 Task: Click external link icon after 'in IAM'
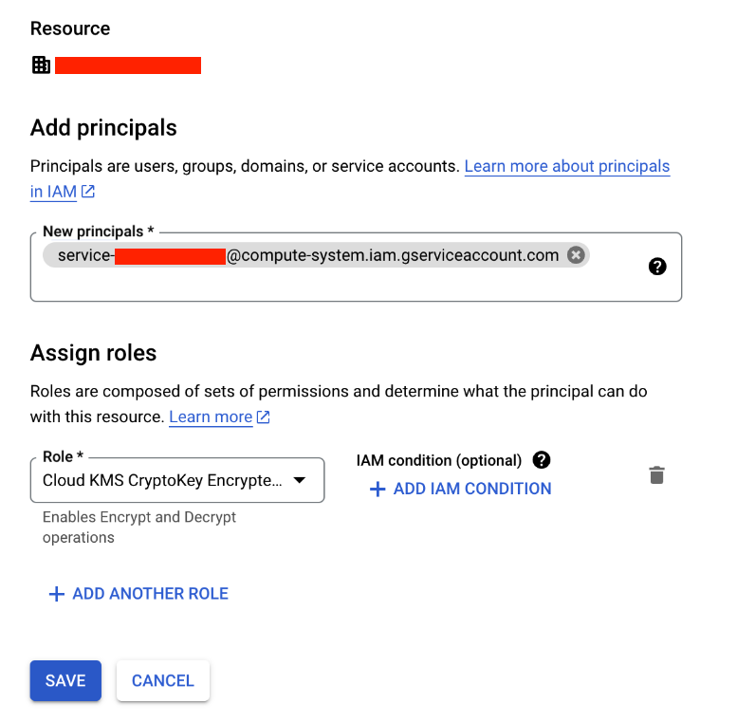[x=88, y=192]
